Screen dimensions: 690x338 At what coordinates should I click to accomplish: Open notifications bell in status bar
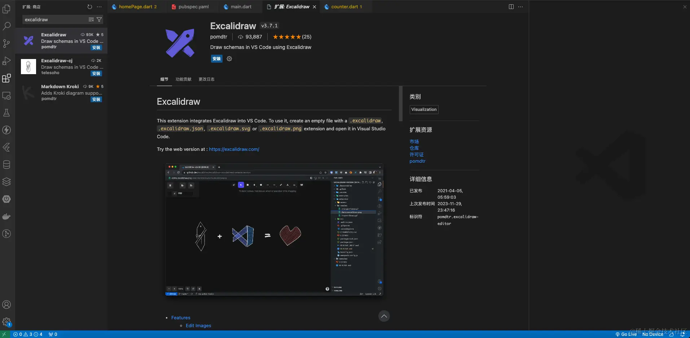683,334
